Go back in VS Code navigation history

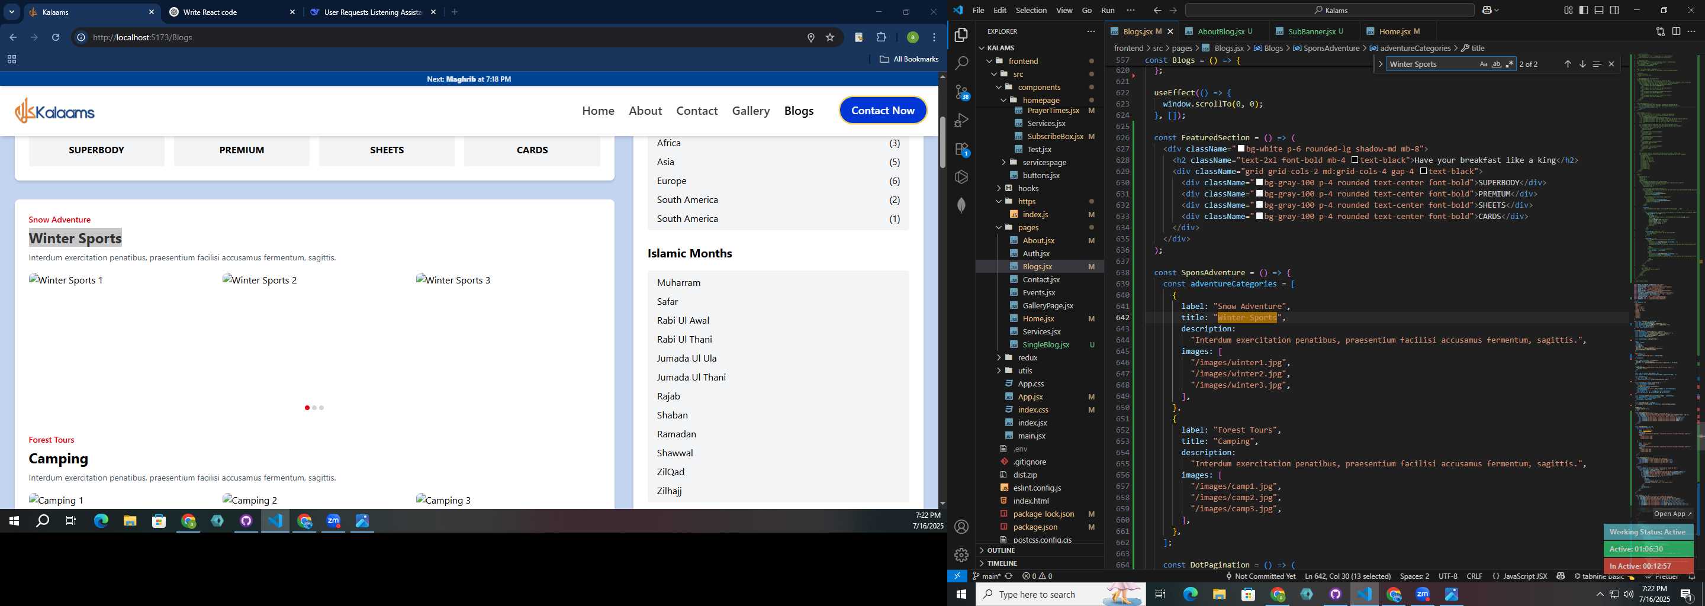[1157, 11]
